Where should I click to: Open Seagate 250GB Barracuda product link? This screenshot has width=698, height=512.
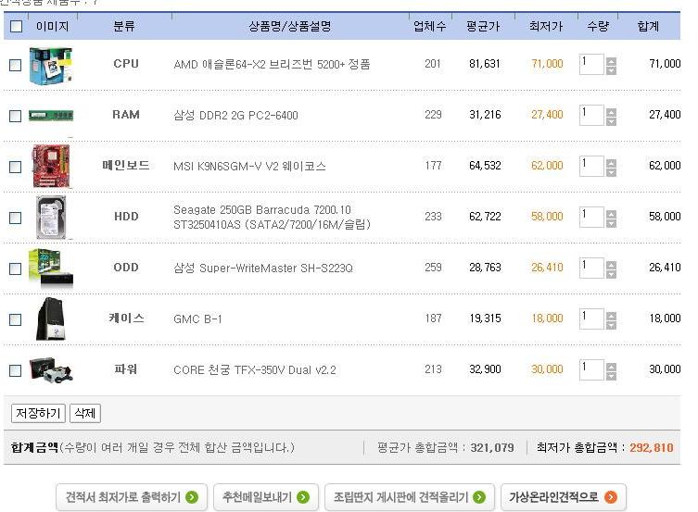272,217
